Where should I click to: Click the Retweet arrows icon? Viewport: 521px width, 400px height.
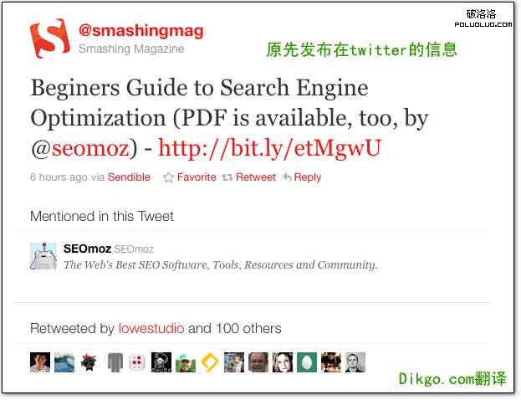click(x=227, y=177)
